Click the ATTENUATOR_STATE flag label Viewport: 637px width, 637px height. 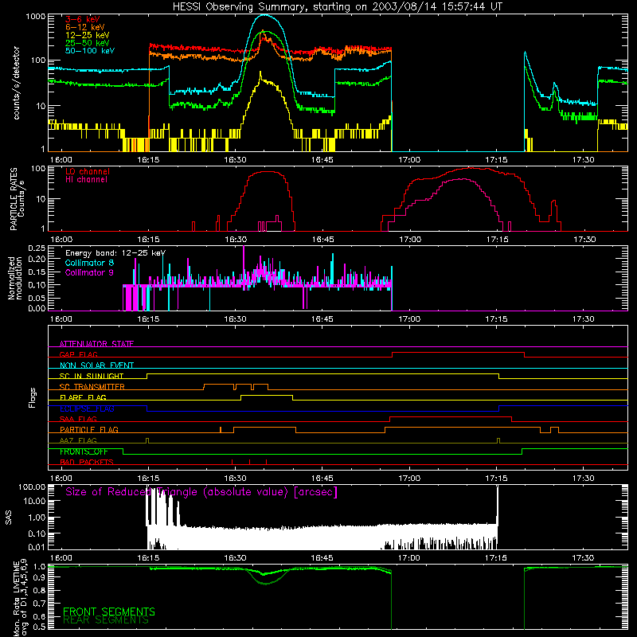pyautogui.click(x=96, y=344)
